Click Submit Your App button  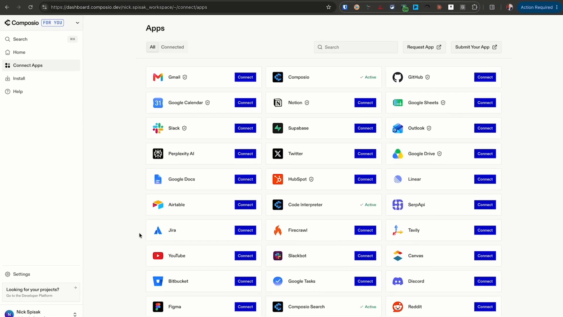point(476,47)
